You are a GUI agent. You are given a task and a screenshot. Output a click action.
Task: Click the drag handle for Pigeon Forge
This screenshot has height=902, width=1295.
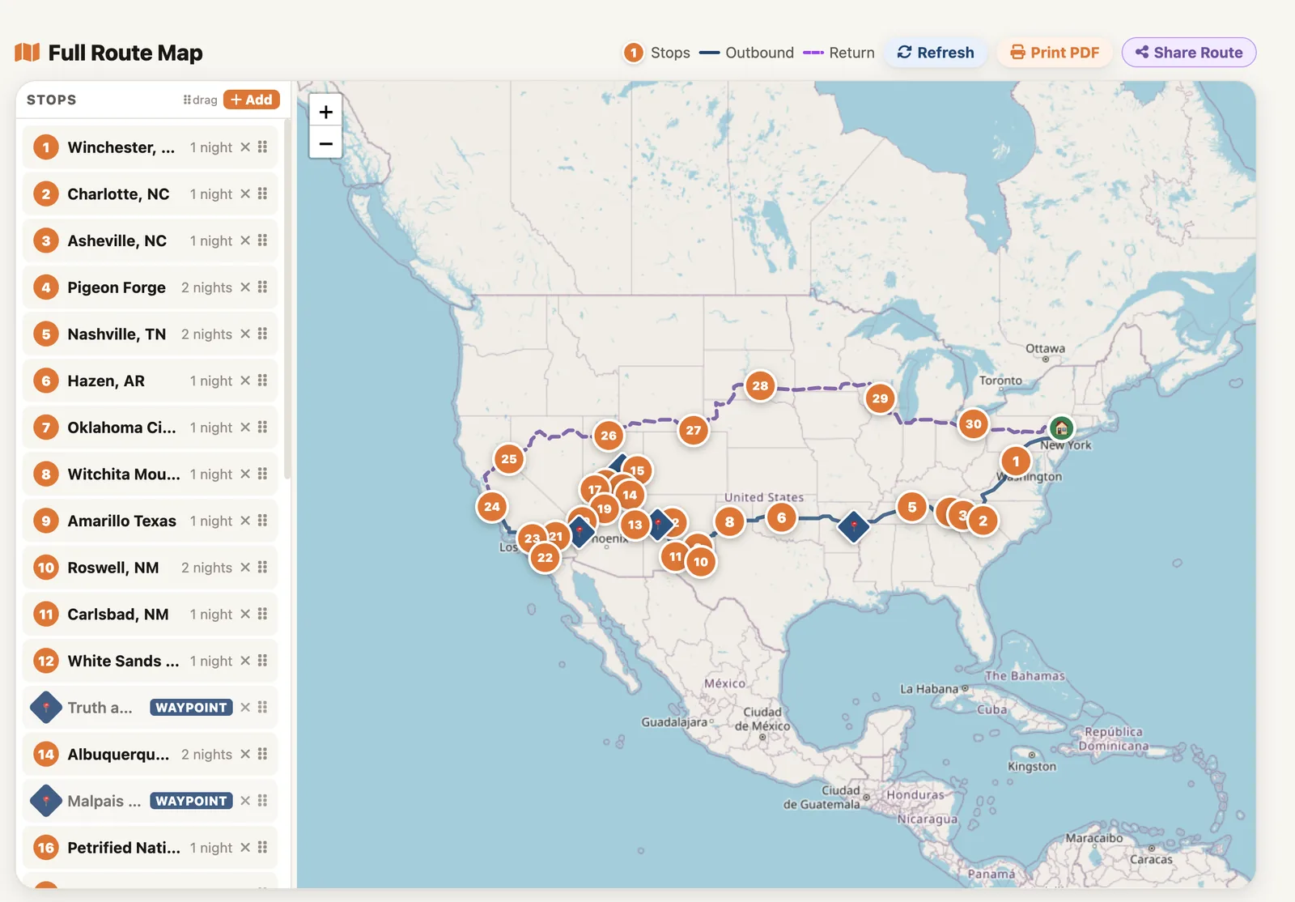click(x=262, y=287)
